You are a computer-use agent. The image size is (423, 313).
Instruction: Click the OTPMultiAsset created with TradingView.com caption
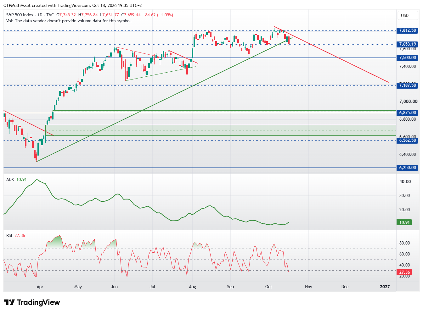pos(73,5)
